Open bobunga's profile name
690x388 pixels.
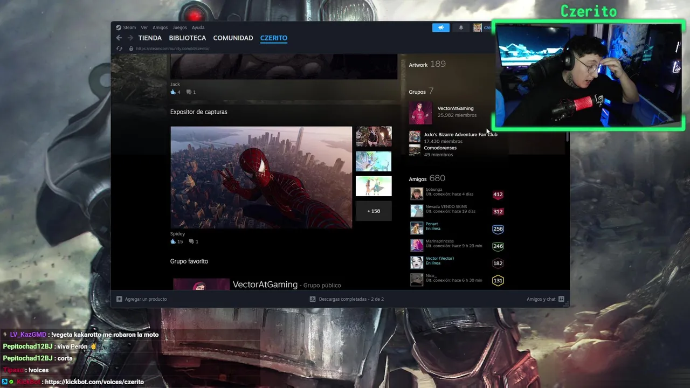coord(434,190)
